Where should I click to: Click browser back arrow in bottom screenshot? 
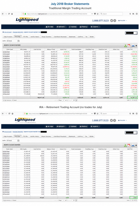[3, 114]
